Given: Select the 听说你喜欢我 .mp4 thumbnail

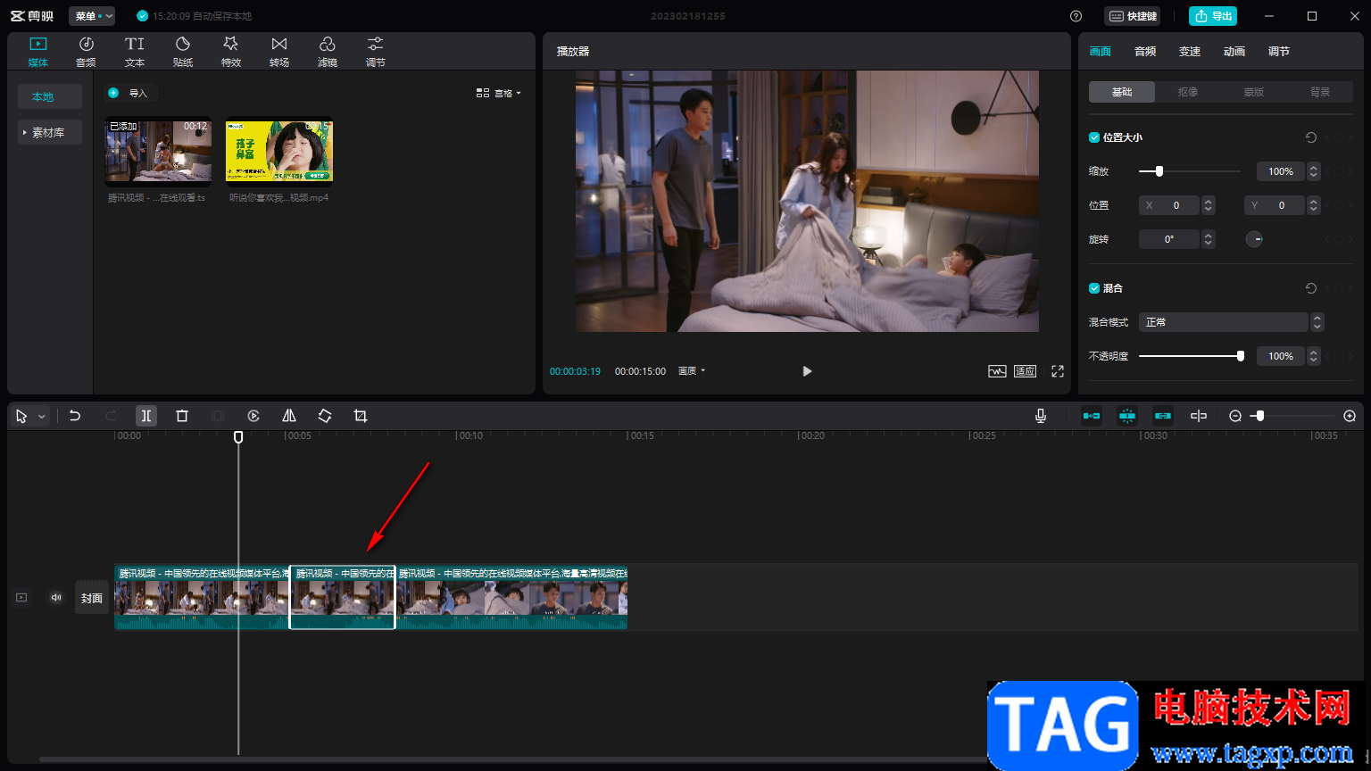Looking at the screenshot, I should [x=279, y=151].
